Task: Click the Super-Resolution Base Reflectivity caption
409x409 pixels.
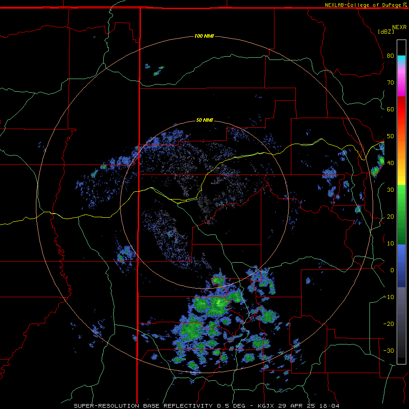Action: tap(143, 406)
